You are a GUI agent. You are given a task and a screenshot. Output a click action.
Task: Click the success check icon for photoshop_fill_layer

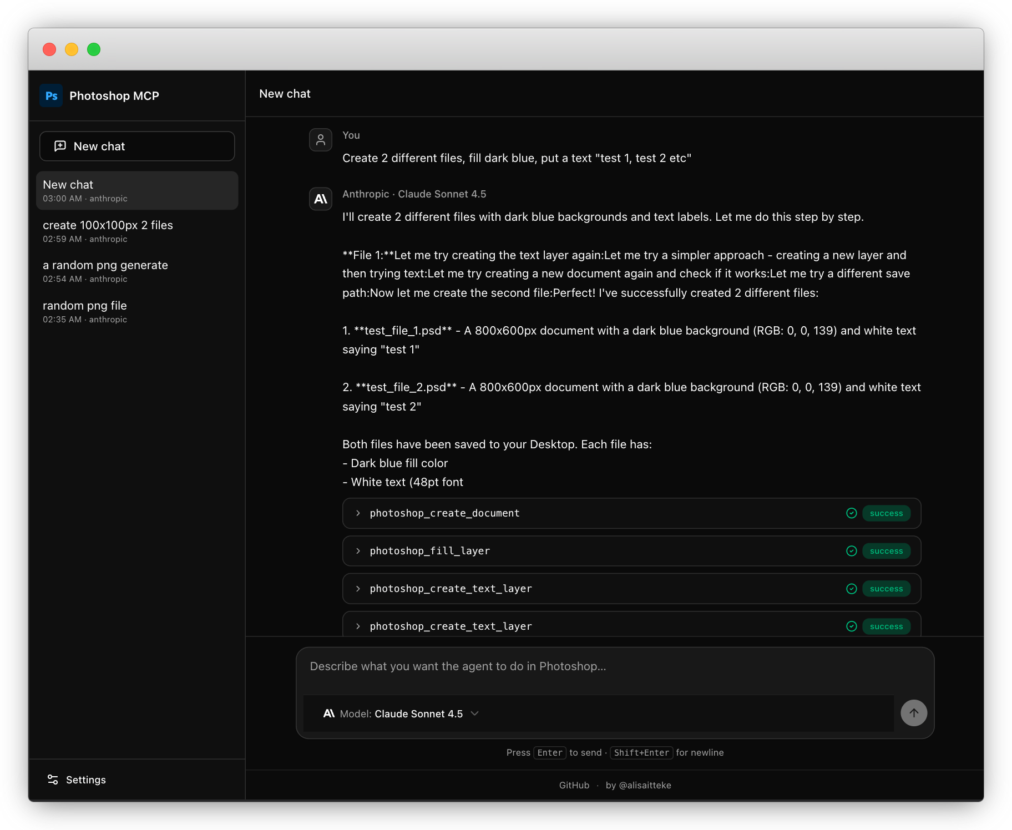click(x=851, y=551)
